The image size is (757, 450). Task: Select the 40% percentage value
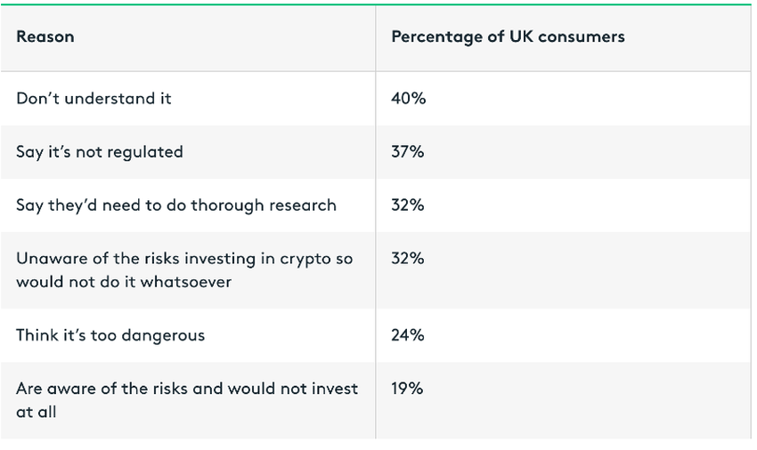point(408,99)
